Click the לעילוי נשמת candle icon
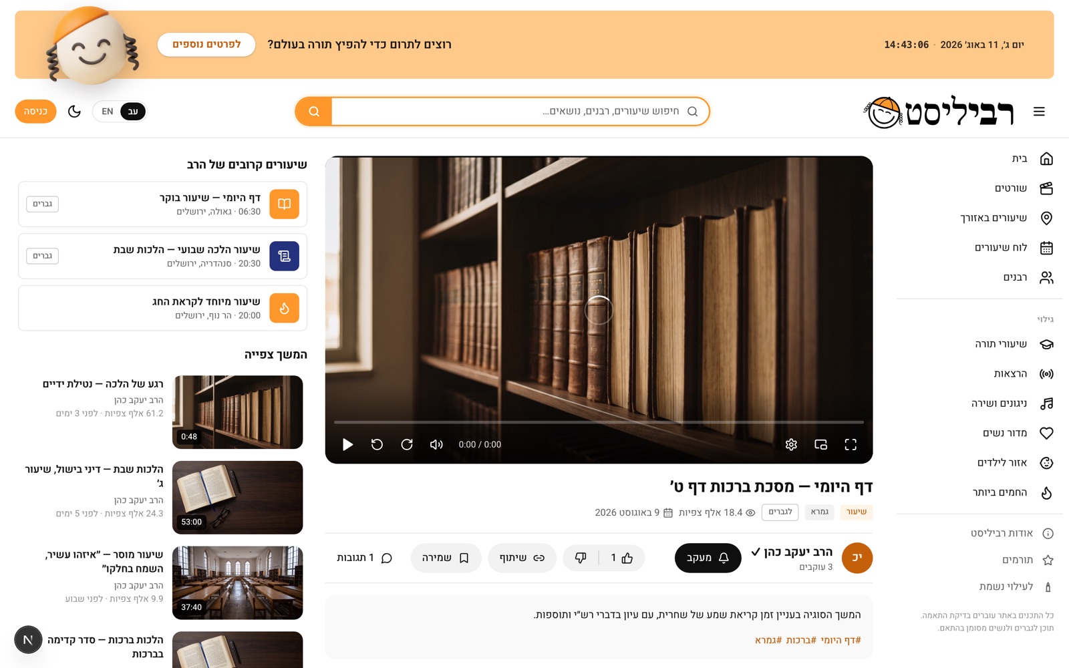Image resolution: width=1069 pixels, height=668 pixels. [1048, 587]
